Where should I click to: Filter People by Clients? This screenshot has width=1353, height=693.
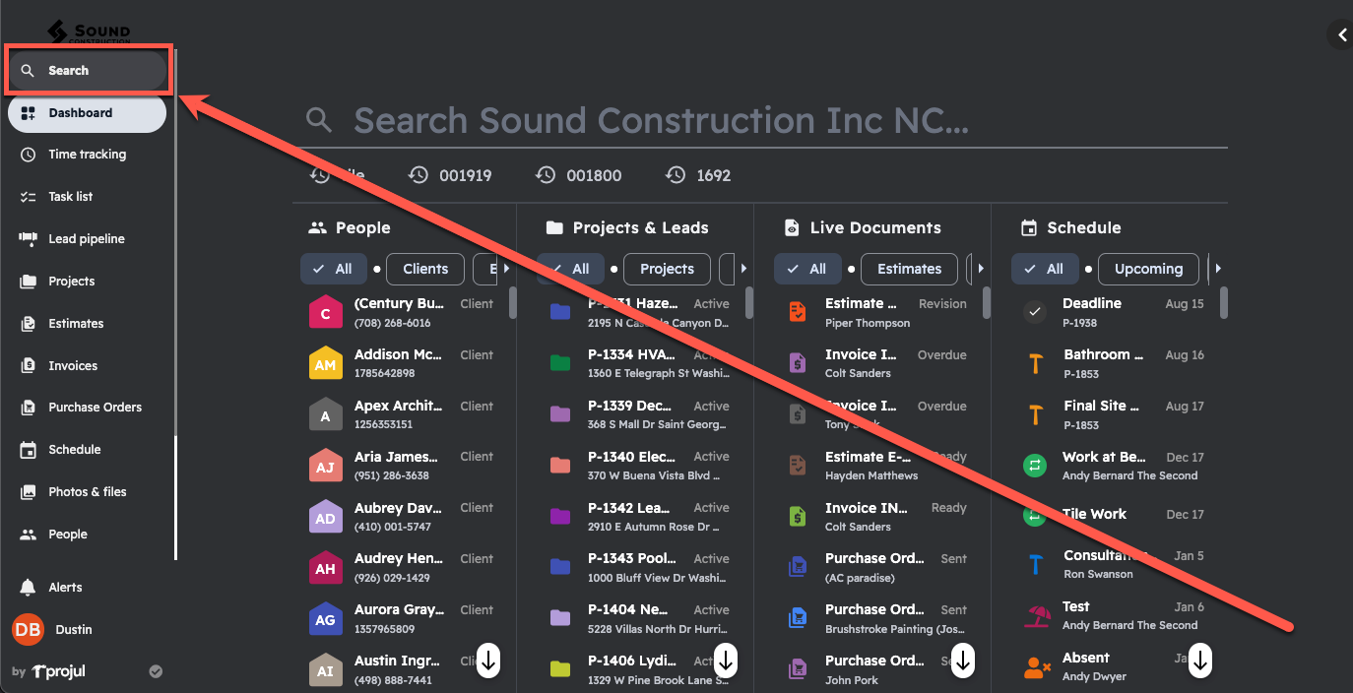pyautogui.click(x=425, y=269)
